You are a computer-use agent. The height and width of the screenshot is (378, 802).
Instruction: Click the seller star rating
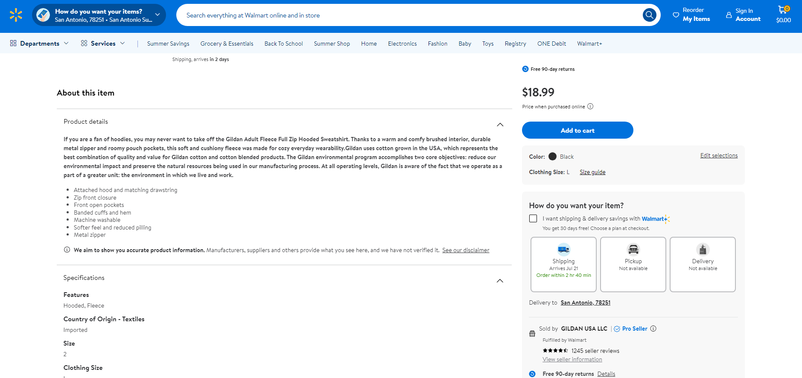[x=555, y=350]
